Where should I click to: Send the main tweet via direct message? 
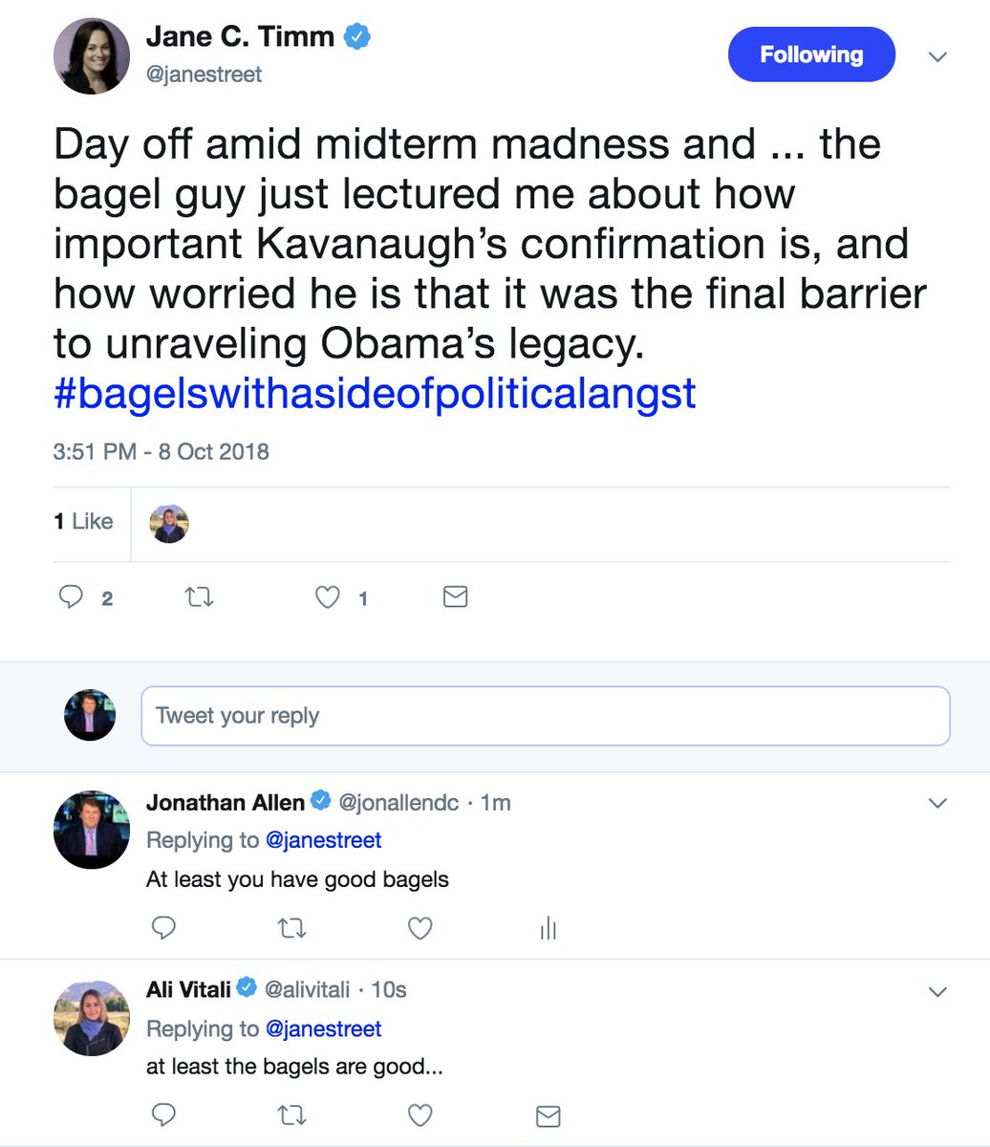pyautogui.click(x=456, y=597)
